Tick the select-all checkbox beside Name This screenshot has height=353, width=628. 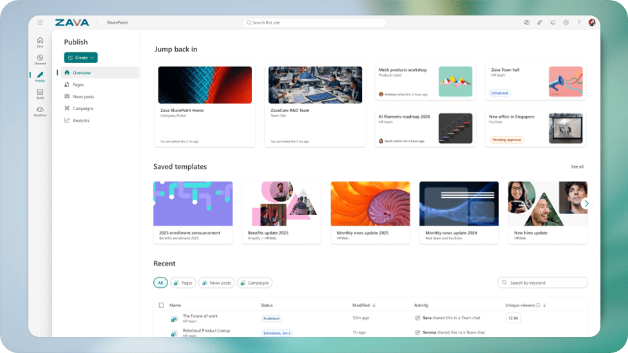[x=161, y=305]
